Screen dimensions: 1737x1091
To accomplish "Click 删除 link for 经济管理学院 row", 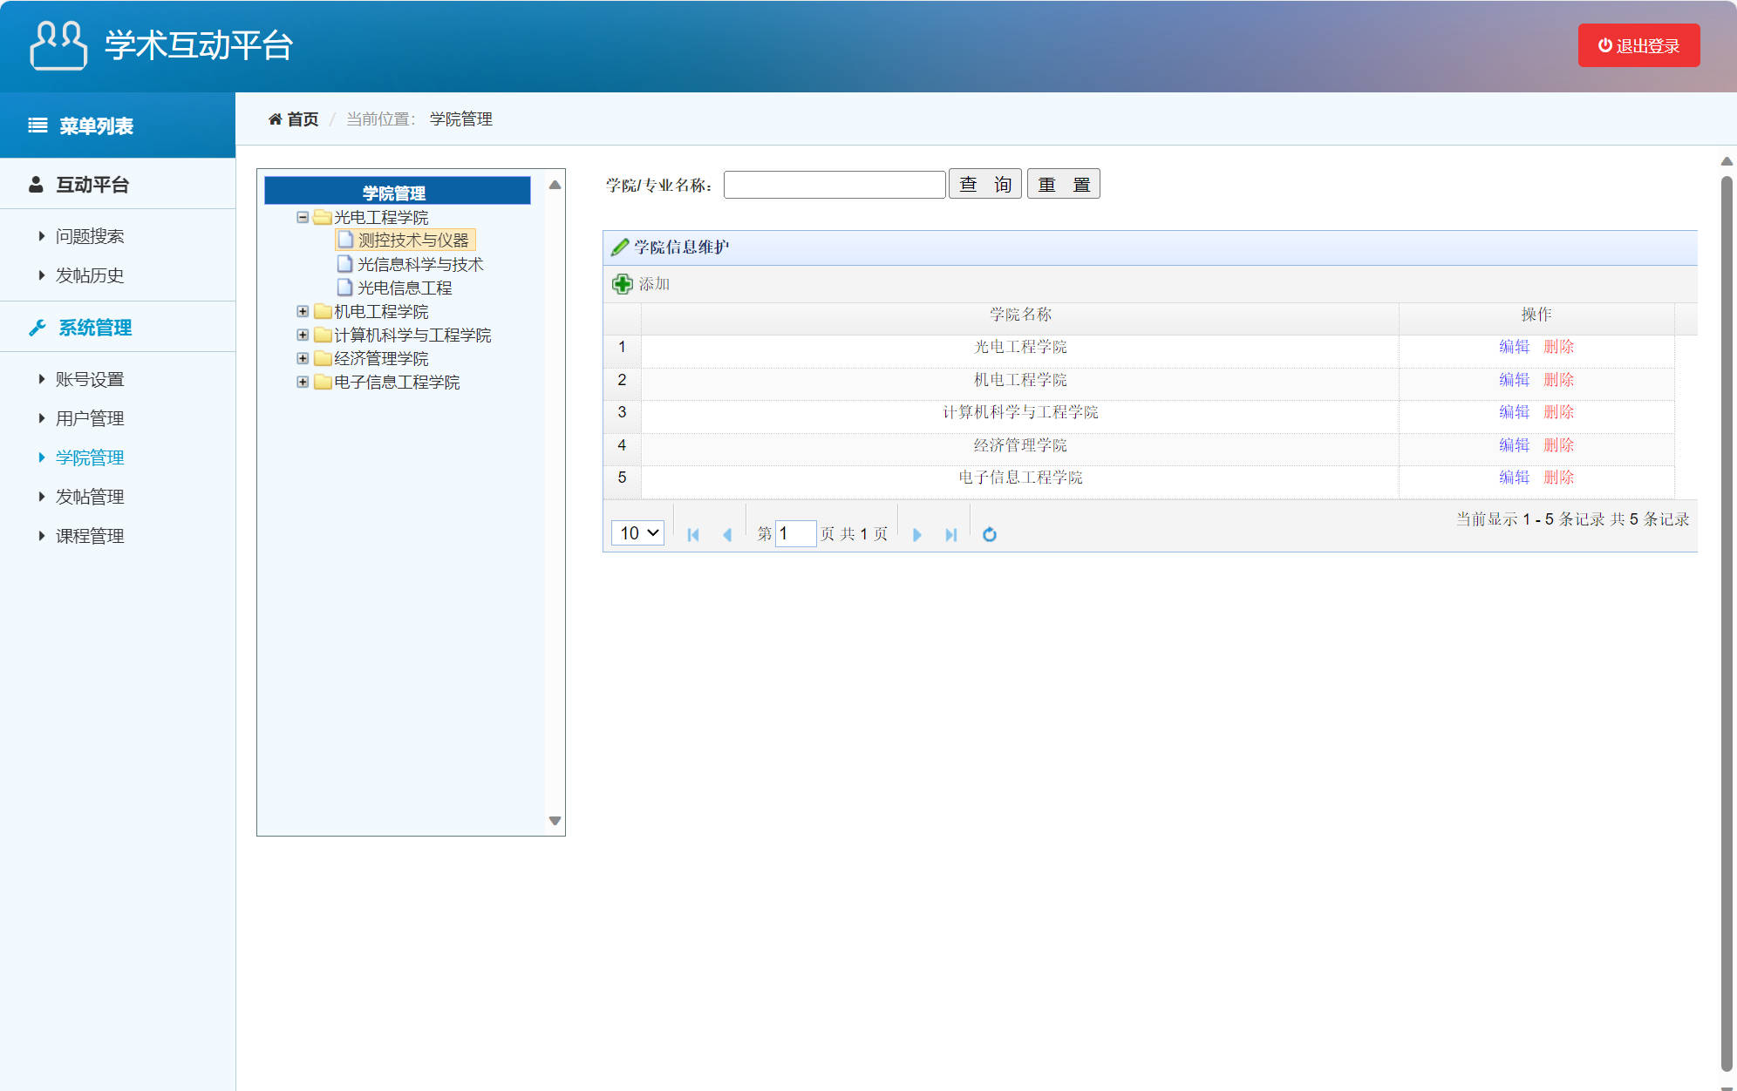I will click(x=1558, y=445).
